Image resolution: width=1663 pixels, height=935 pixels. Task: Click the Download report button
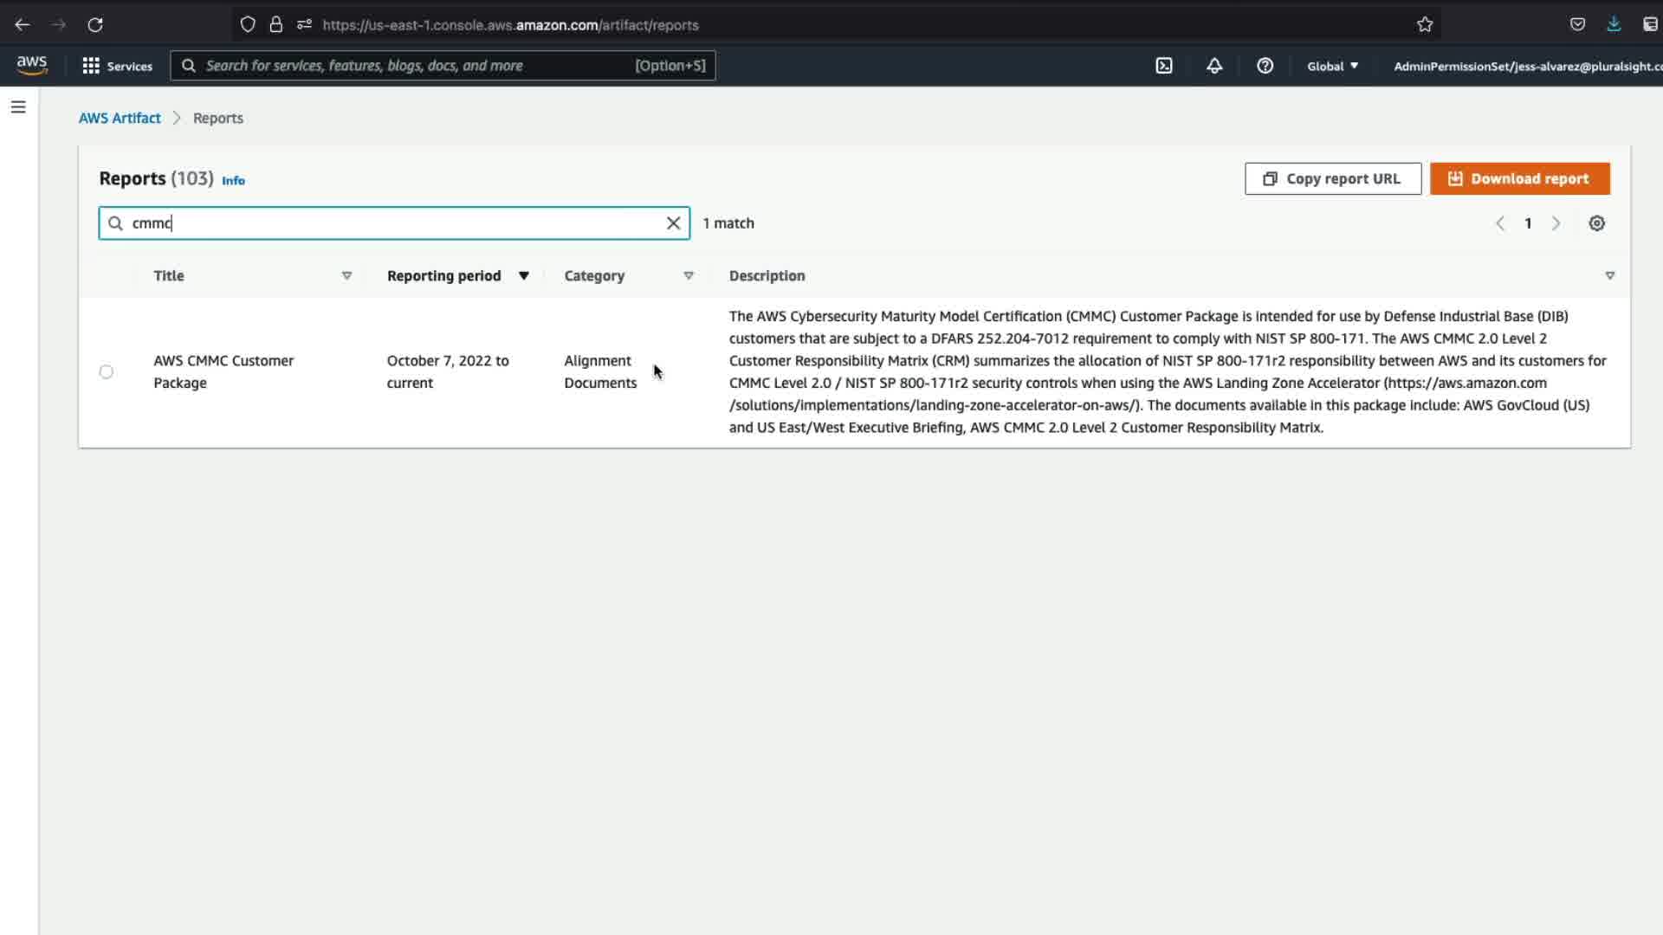pyautogui.click(x=1519, y=179)
